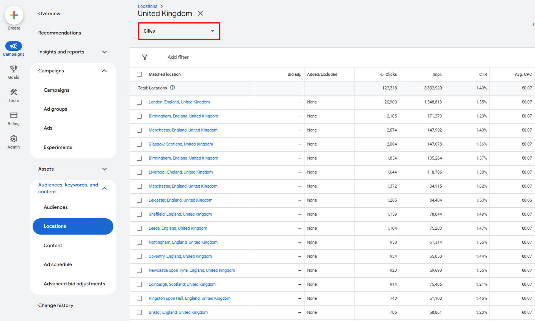Check the London, England row checkbox

pos(140,102)
